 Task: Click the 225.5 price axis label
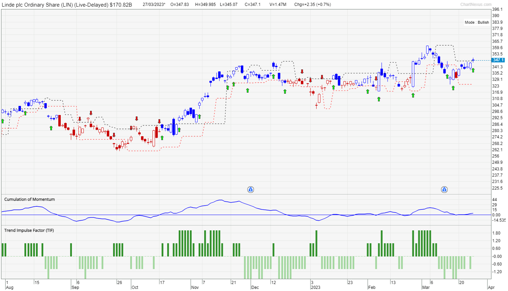click(497, 188)
